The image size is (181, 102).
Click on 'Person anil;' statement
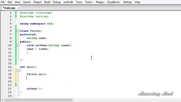37,74
